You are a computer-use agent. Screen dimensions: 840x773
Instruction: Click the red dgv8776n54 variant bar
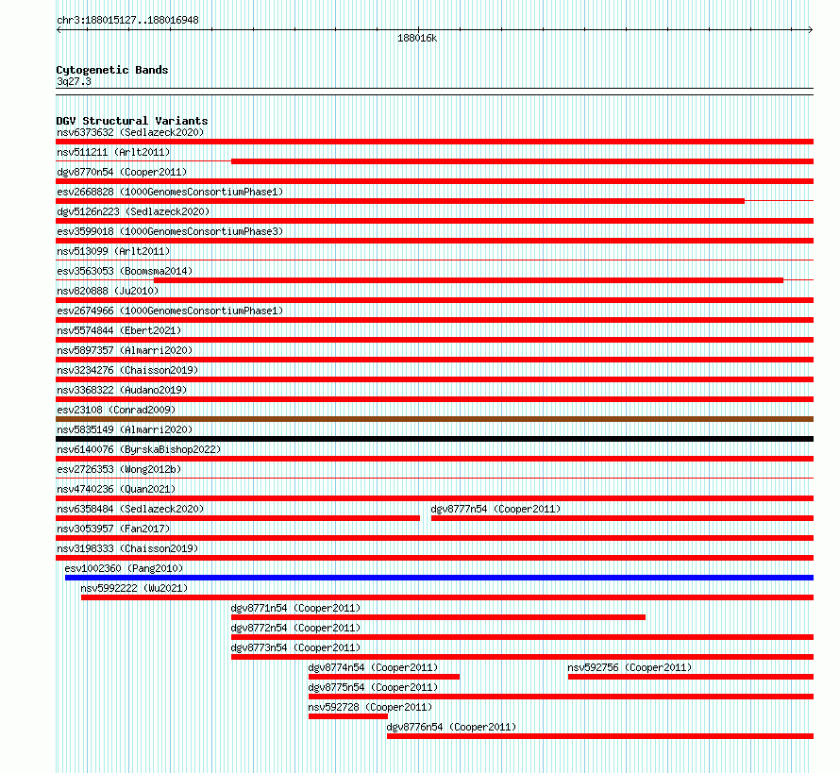tap(600, 736)
